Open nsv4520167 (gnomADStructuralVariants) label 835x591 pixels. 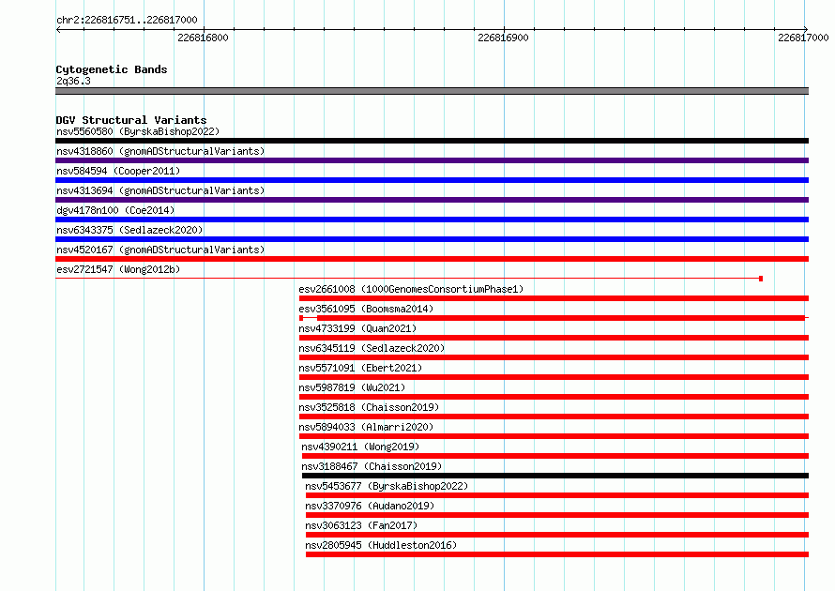(160, 250)
